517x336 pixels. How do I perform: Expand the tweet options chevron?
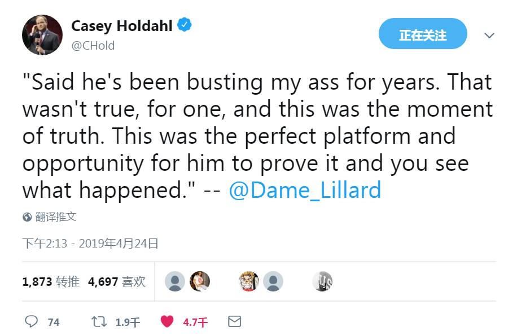click(x=489, y=35)
